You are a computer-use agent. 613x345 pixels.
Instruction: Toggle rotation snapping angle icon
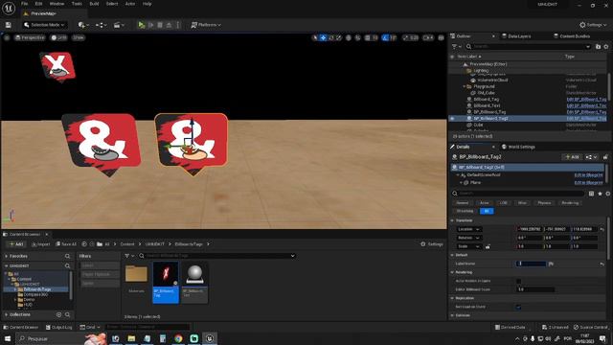pos(385,37)
